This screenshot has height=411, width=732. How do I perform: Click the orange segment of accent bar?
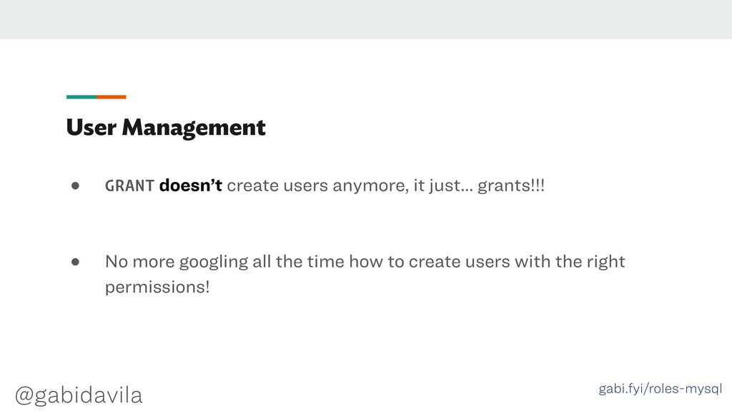[111, 97]
